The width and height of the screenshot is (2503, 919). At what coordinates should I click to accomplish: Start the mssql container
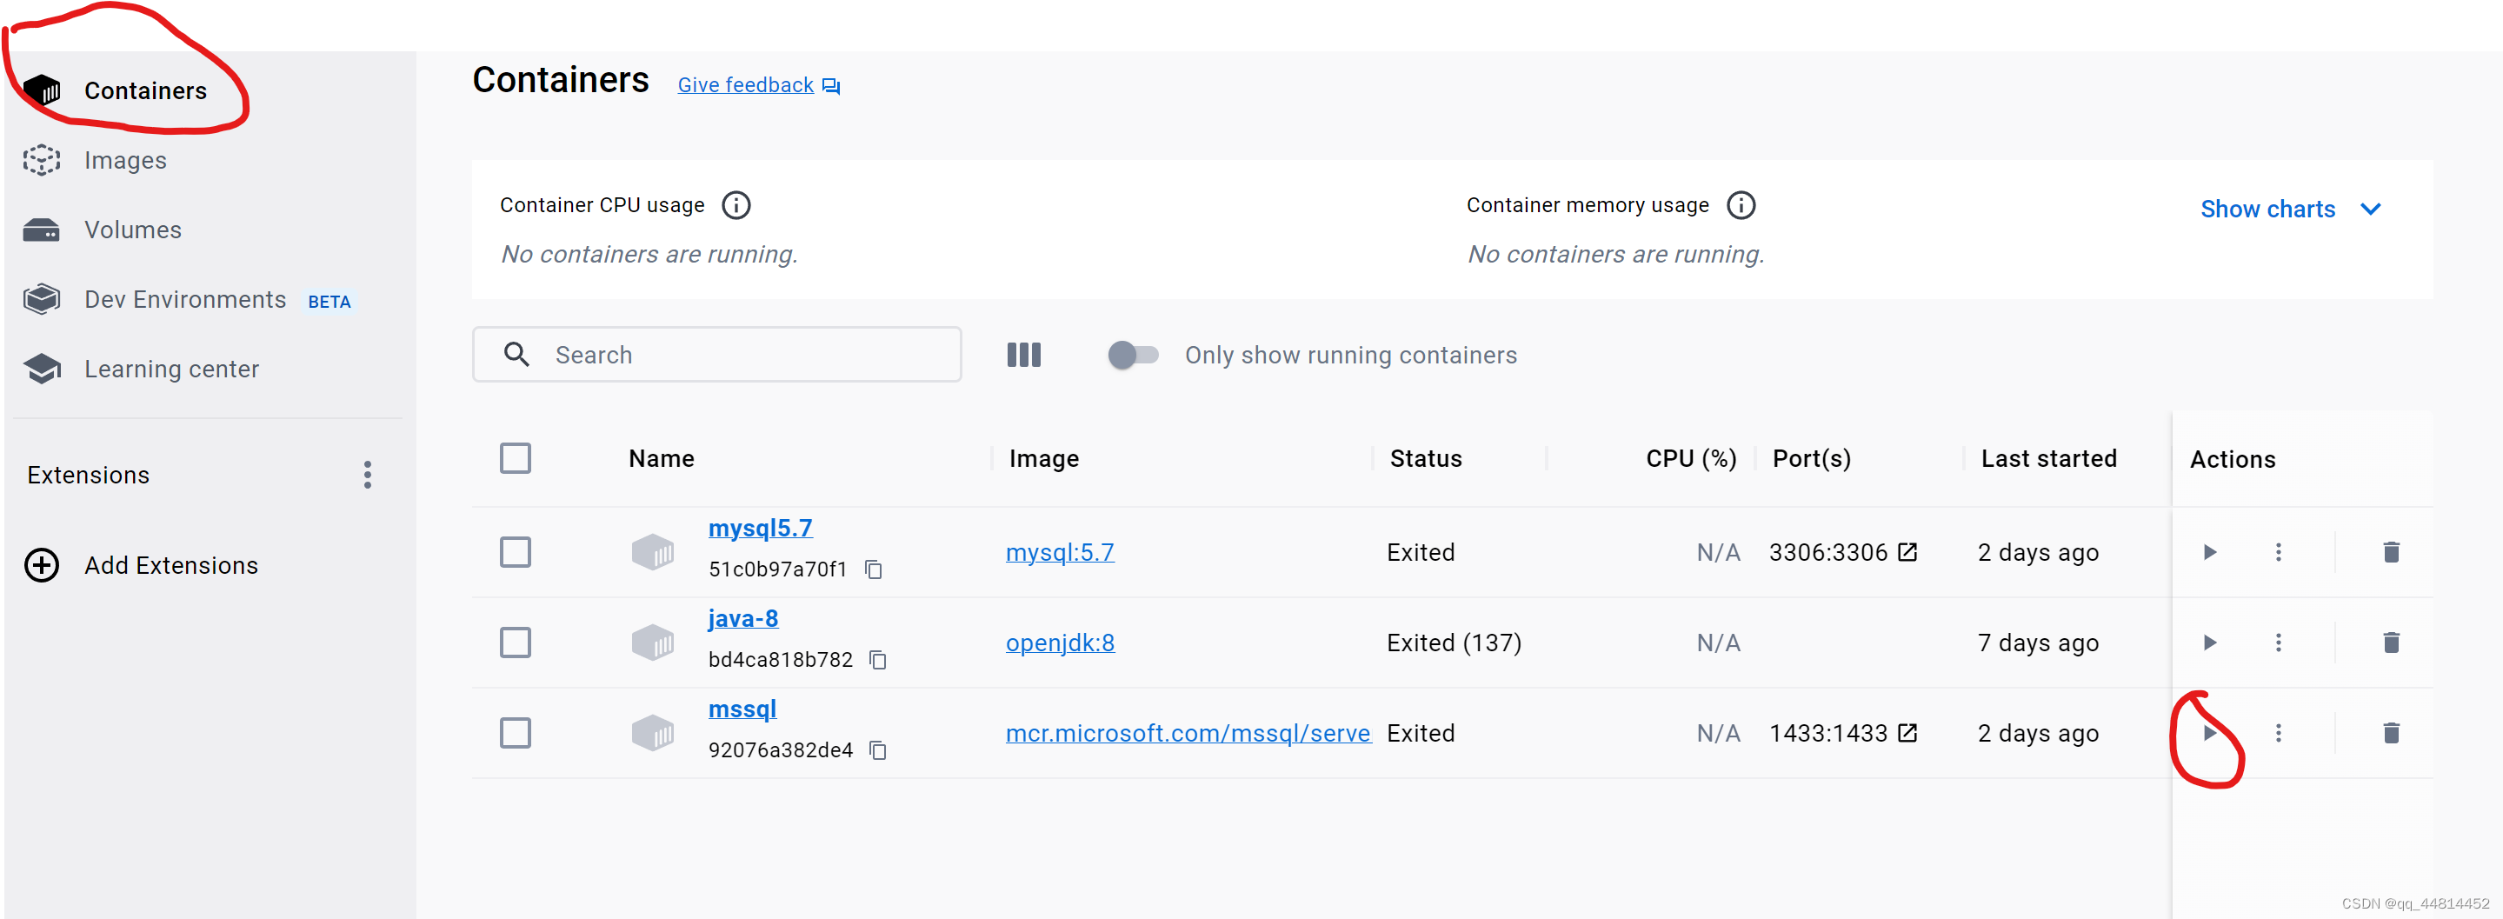[2209, 732]
